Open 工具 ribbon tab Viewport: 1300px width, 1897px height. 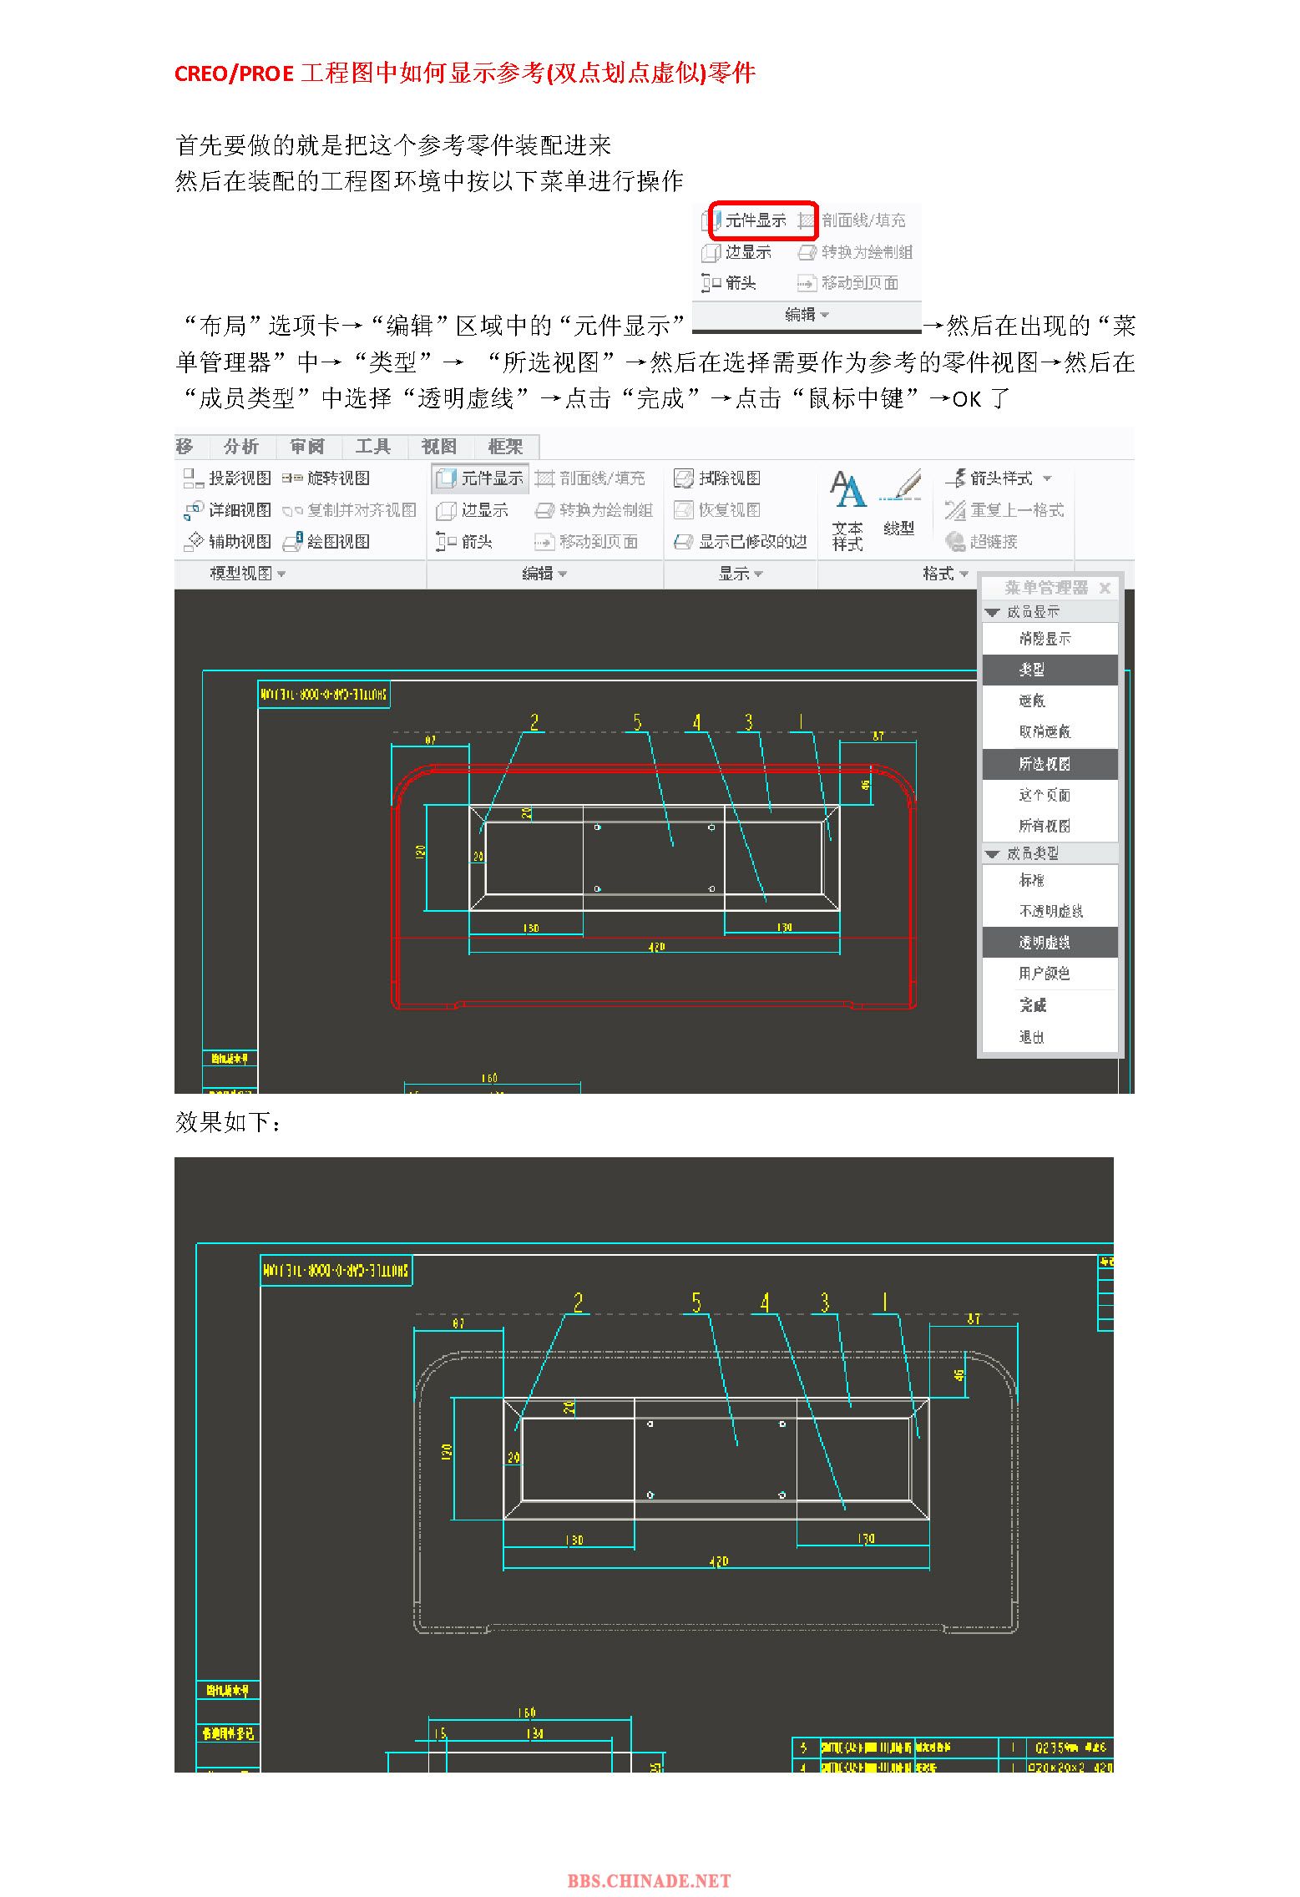coord(373,447)
